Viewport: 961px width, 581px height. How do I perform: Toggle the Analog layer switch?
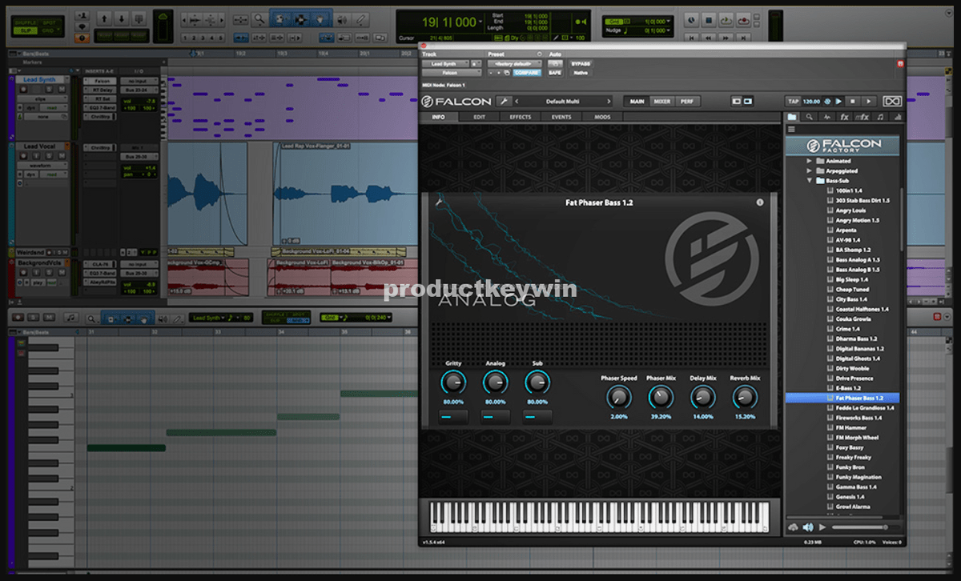(495, 417)
